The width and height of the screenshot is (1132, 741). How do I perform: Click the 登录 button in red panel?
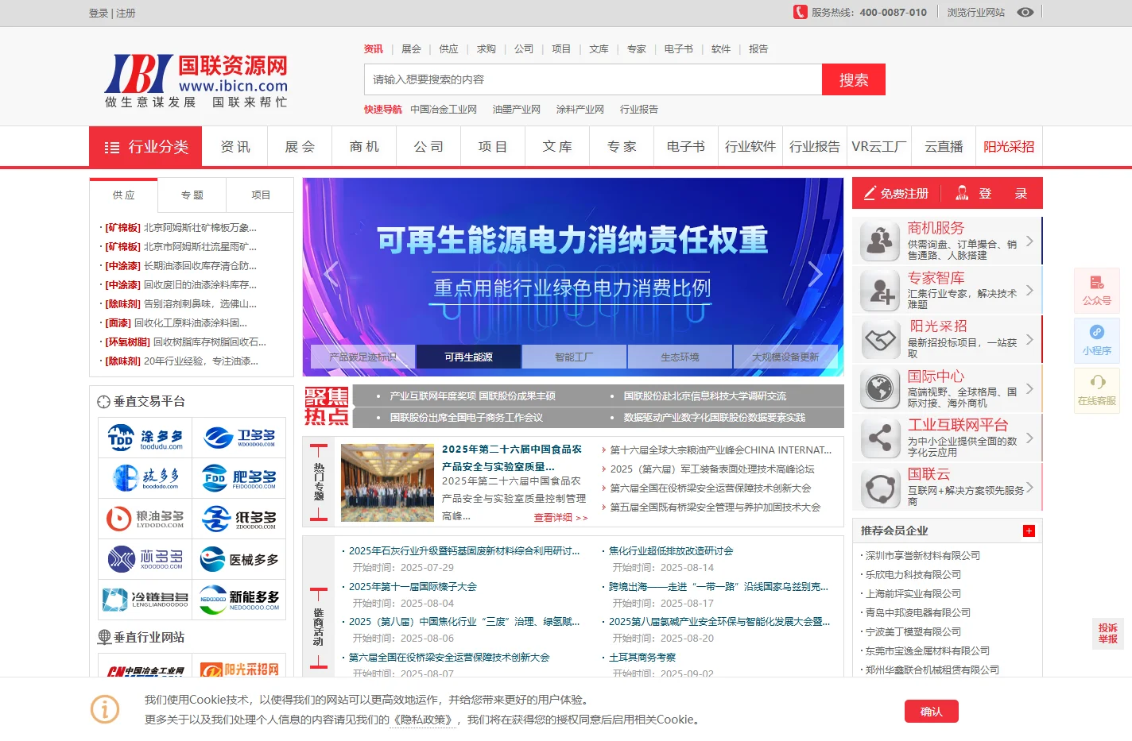pos(991,193)
